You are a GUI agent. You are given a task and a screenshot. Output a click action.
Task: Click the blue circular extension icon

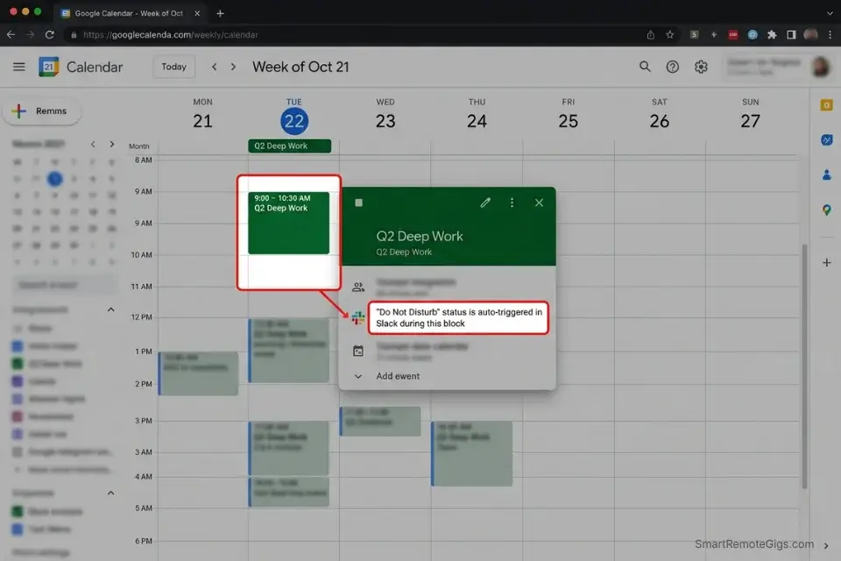tap(753, 34)
